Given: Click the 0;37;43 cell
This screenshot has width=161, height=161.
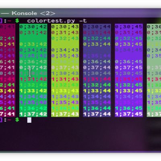Looking at the screenshot, I should [65, 68].
